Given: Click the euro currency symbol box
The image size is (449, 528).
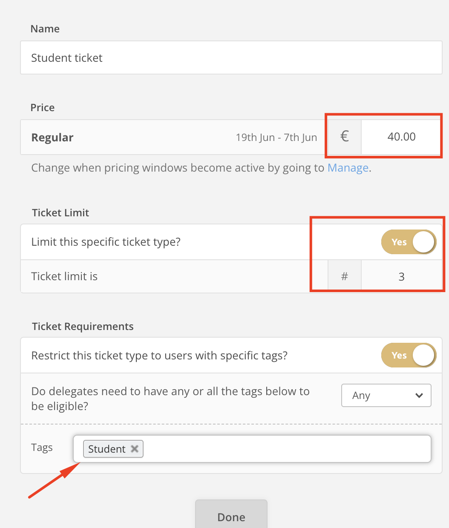Looking at the screenshot, I should pyautogui.click(x=345, y=137).
